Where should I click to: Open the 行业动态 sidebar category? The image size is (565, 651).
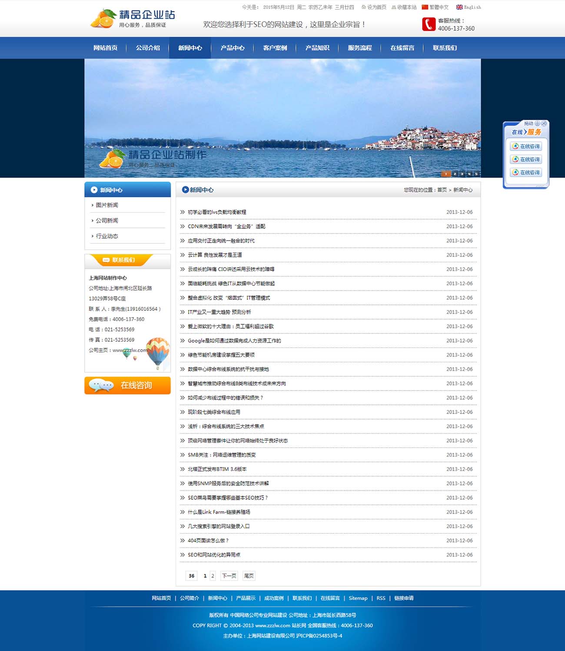click(x=107, y=236)
